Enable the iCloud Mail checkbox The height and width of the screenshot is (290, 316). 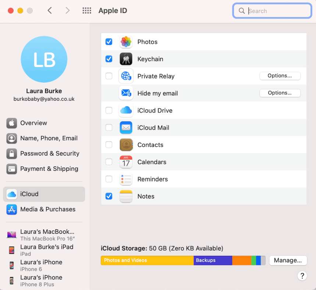point(109,128)
